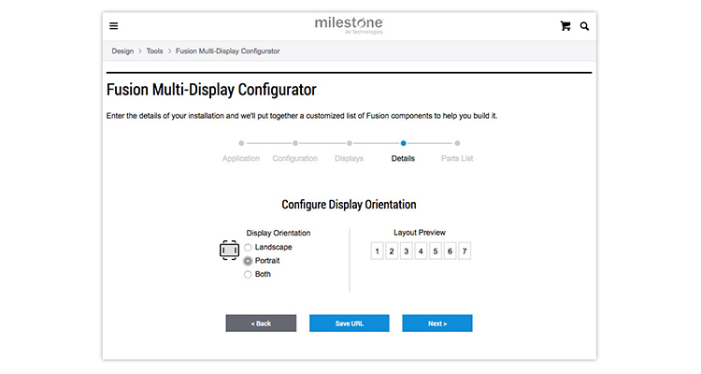
Task: Select display 7 in layout preview
Action: (465, 251)
